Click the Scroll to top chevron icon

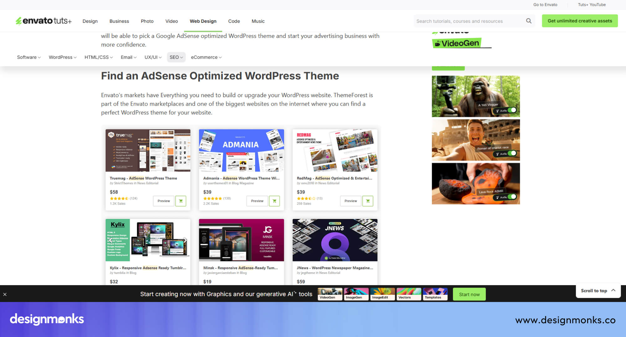(613, 290)
